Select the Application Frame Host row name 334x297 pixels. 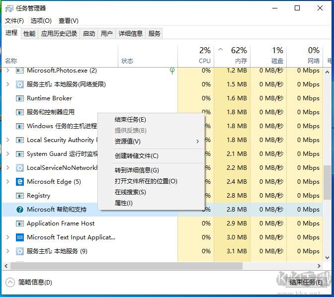[61, 223]
